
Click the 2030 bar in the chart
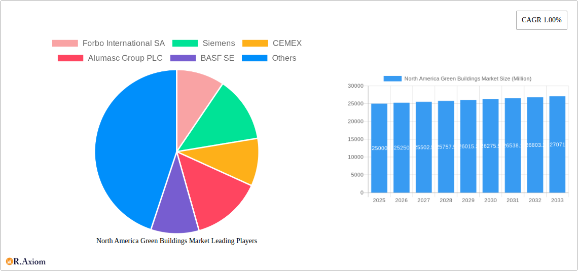click(491, 146)
